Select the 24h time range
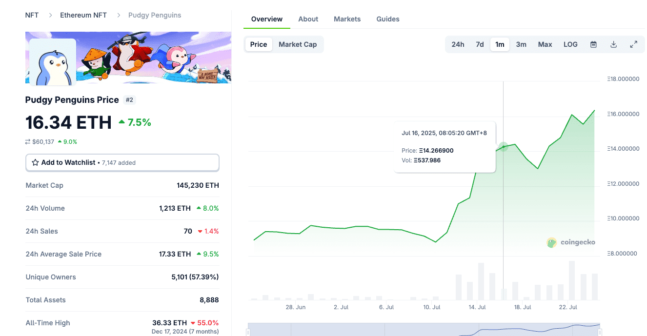 458,44
